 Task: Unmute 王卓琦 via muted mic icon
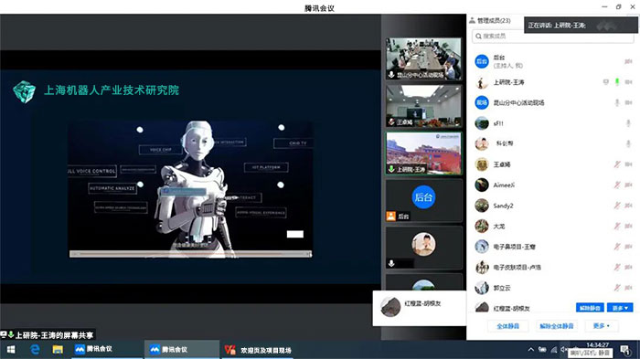point(617,164)
